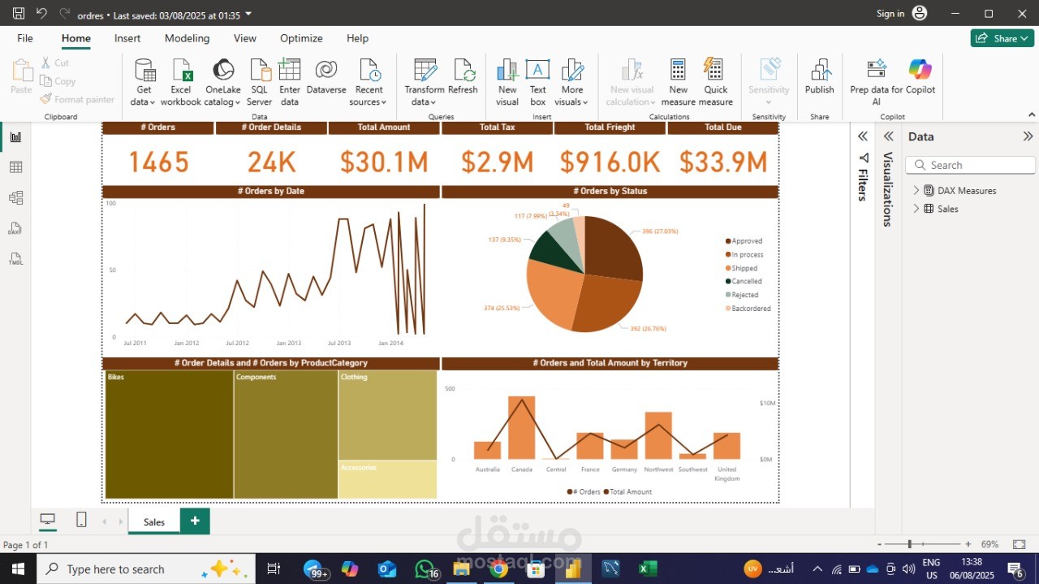Fit report page to window
Viewport: 1039px width, 584px height.
click(1019, 544)
